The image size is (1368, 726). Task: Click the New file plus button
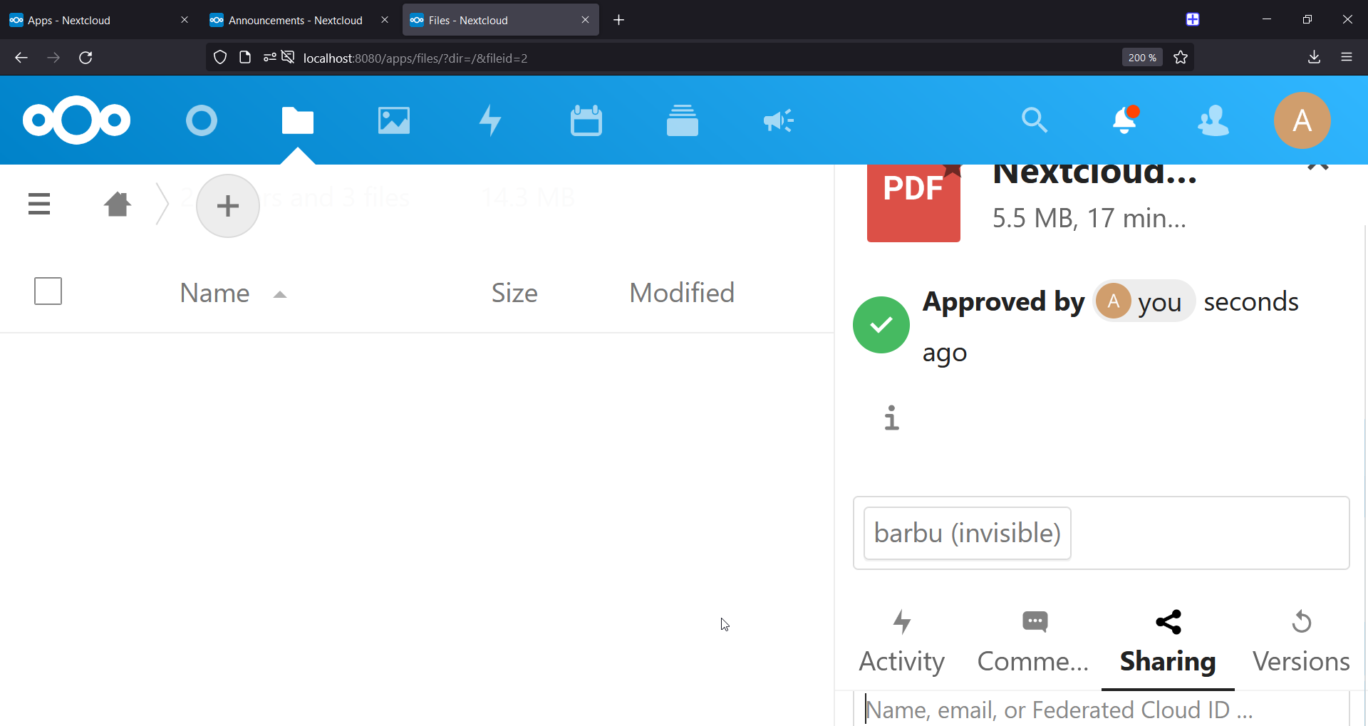228,206
